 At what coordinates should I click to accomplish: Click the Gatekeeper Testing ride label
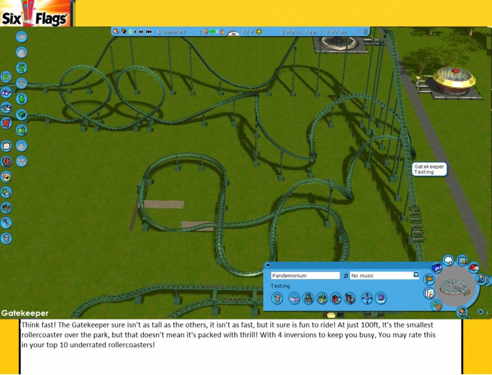[429, 169]
